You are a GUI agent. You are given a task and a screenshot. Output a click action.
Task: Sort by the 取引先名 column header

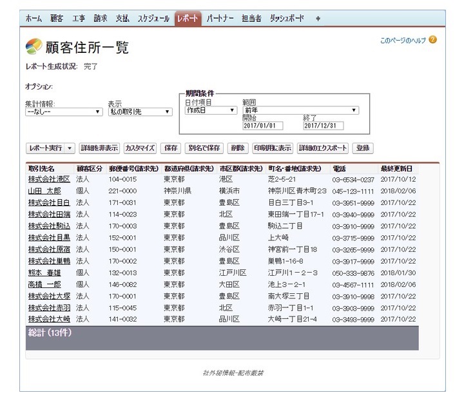[x=41, y=169]
